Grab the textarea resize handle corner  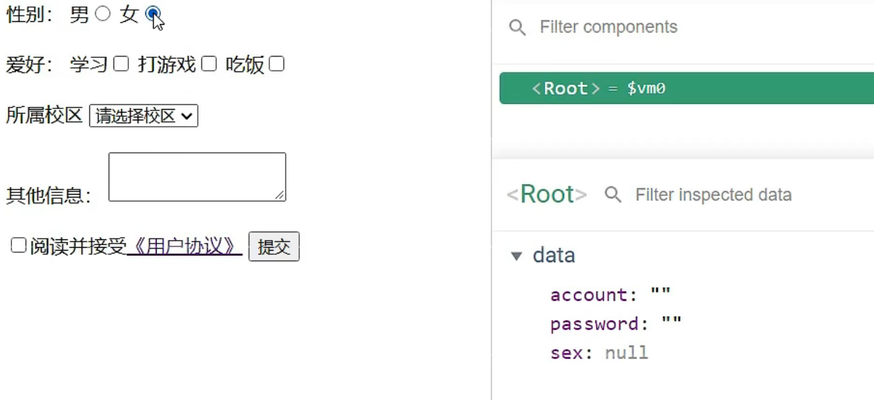[280, 195]
